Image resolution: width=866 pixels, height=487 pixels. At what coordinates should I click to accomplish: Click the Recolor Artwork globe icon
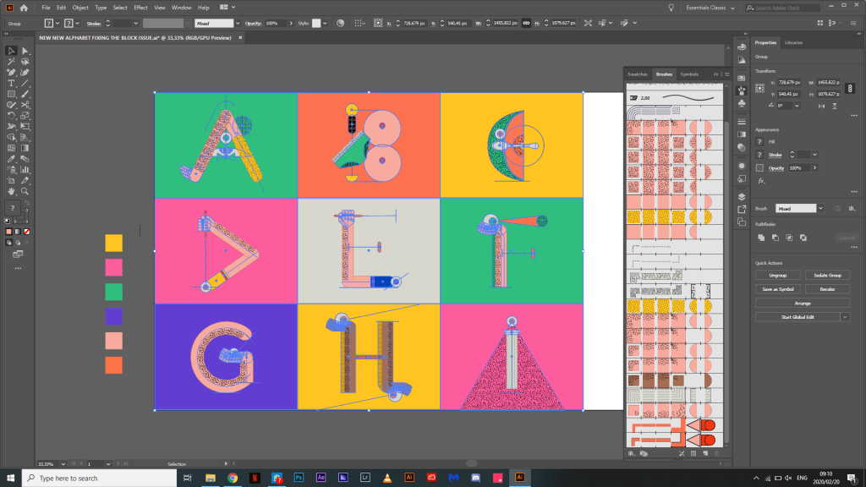(339, 24)
